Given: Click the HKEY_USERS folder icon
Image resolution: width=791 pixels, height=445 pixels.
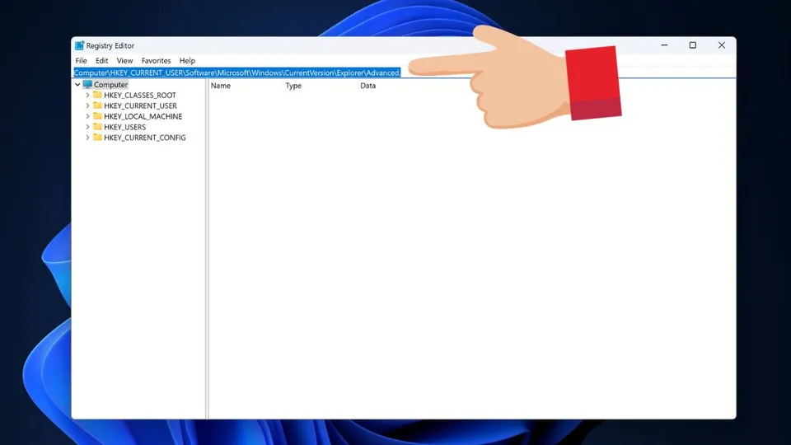Looking at the screenshot, I should 97,127.
